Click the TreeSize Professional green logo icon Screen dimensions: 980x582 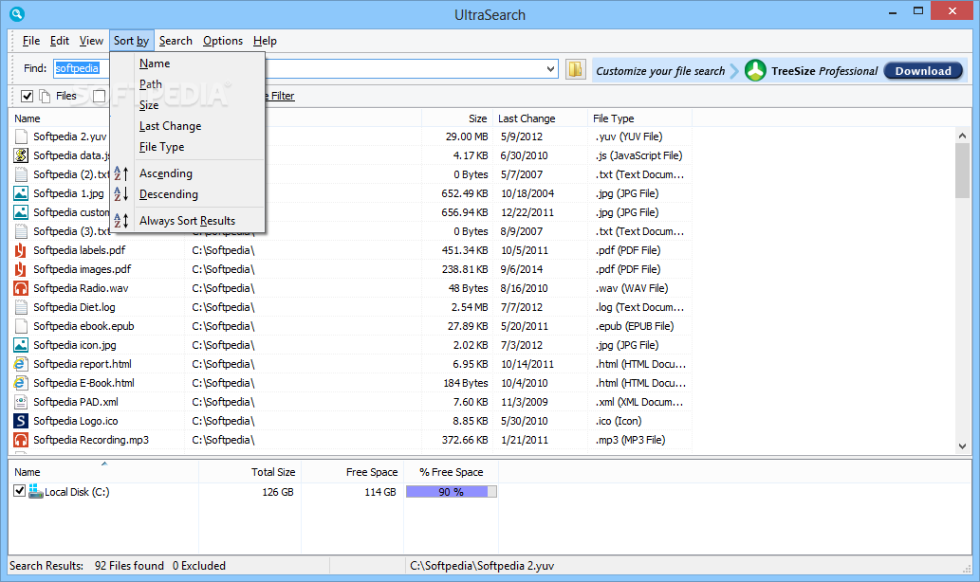(755, 70)
